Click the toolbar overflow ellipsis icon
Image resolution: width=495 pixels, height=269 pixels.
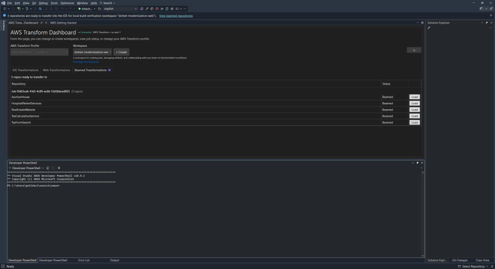coord(185,9)
